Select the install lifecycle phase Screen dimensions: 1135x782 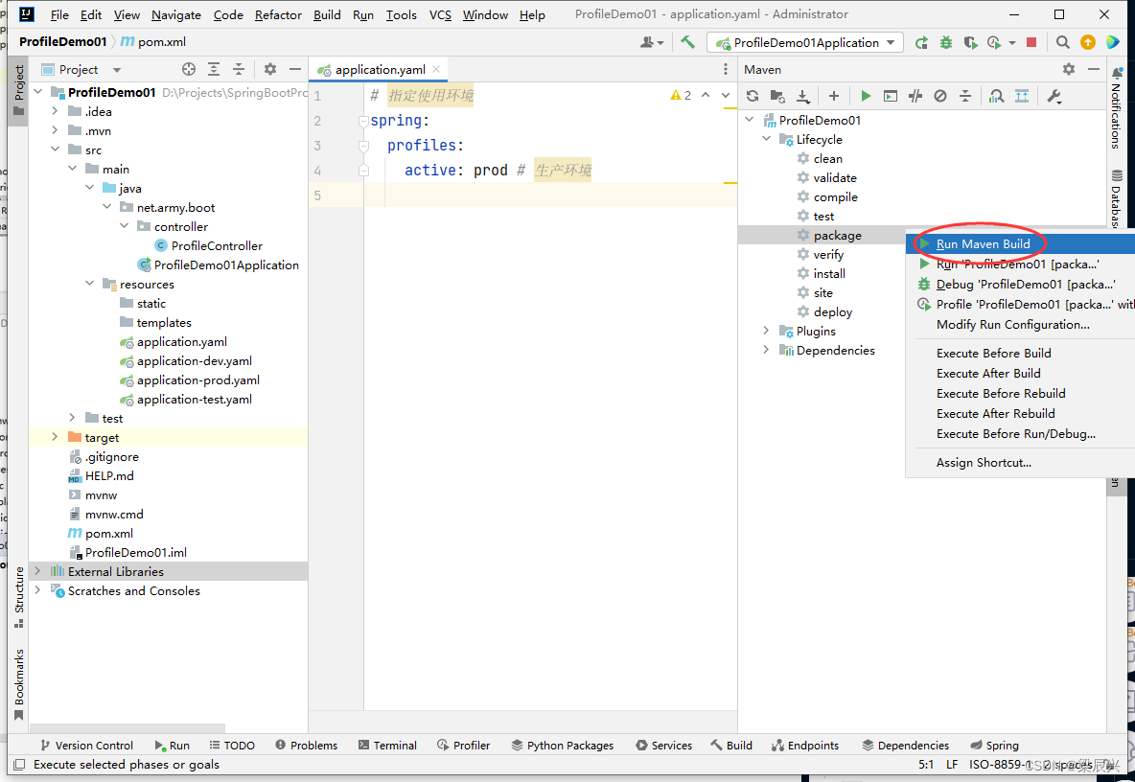click(829, 273)
